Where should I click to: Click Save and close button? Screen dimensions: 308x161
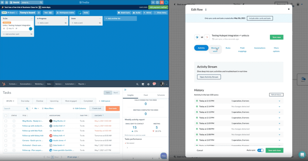pos(275,150)
